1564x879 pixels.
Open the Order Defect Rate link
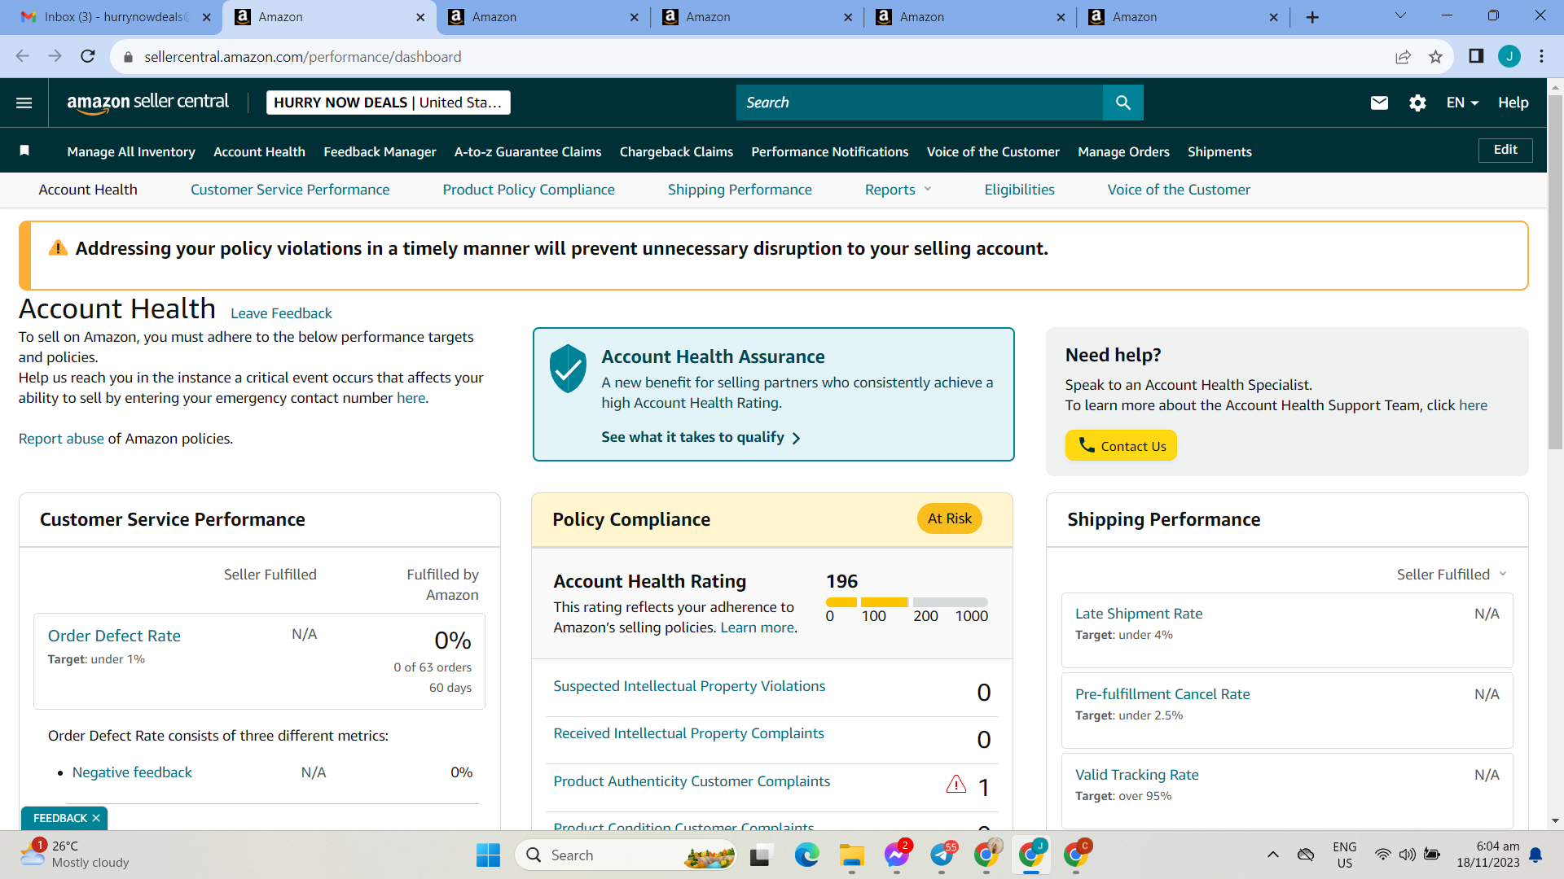coord(114,636)
